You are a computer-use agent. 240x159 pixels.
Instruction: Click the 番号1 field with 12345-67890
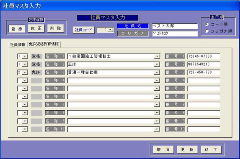pos(204,56)
